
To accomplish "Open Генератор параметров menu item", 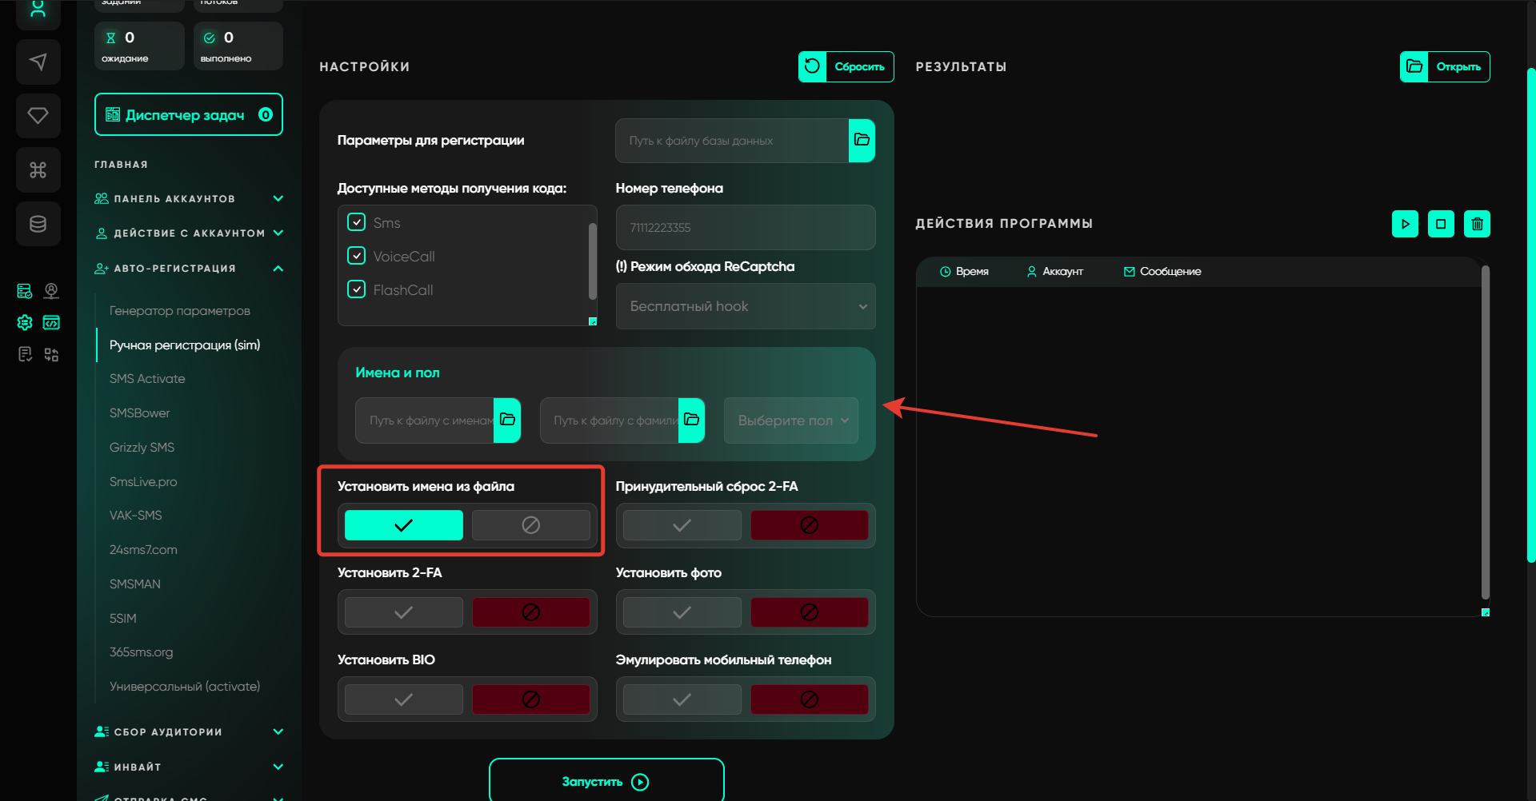I will (x=180, y=311).
